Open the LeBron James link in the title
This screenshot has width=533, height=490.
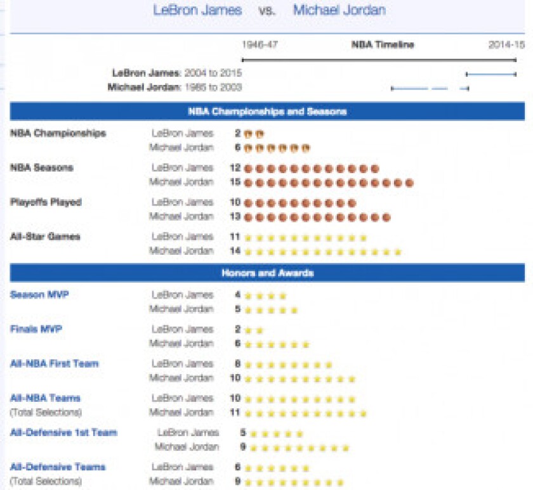(x=197, y=10)
